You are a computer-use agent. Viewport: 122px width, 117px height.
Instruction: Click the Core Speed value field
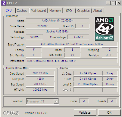point(40,73)
